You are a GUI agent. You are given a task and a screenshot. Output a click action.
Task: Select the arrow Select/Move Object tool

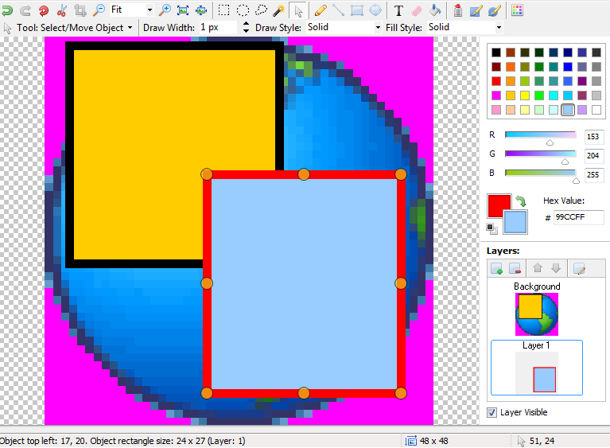[x=298, y=10]
